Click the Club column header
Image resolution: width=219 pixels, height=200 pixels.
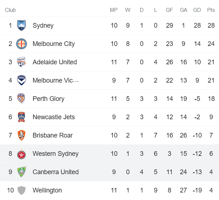[x=10, y=10]
